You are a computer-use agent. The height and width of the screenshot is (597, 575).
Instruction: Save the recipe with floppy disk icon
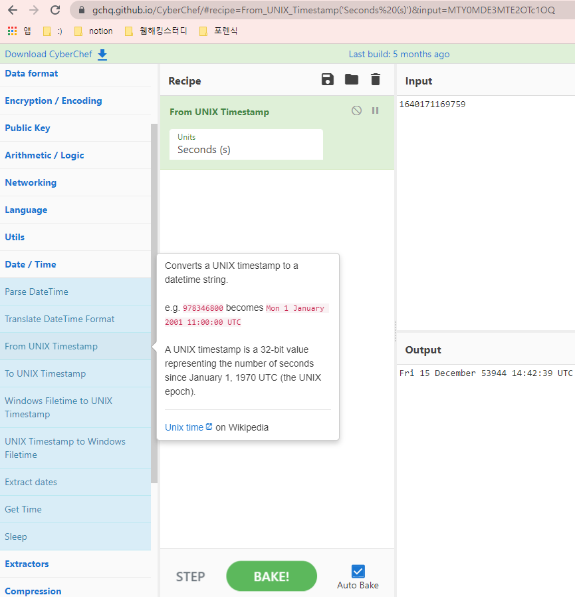point(328,80)
